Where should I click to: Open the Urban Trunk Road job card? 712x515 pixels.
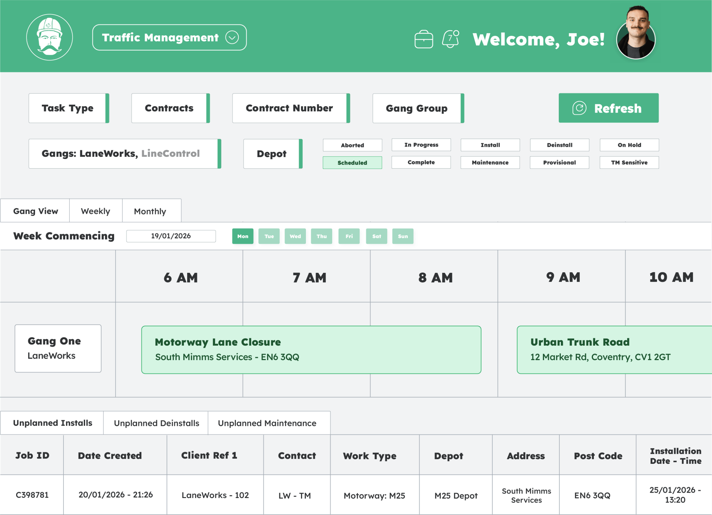coord(614,350)
